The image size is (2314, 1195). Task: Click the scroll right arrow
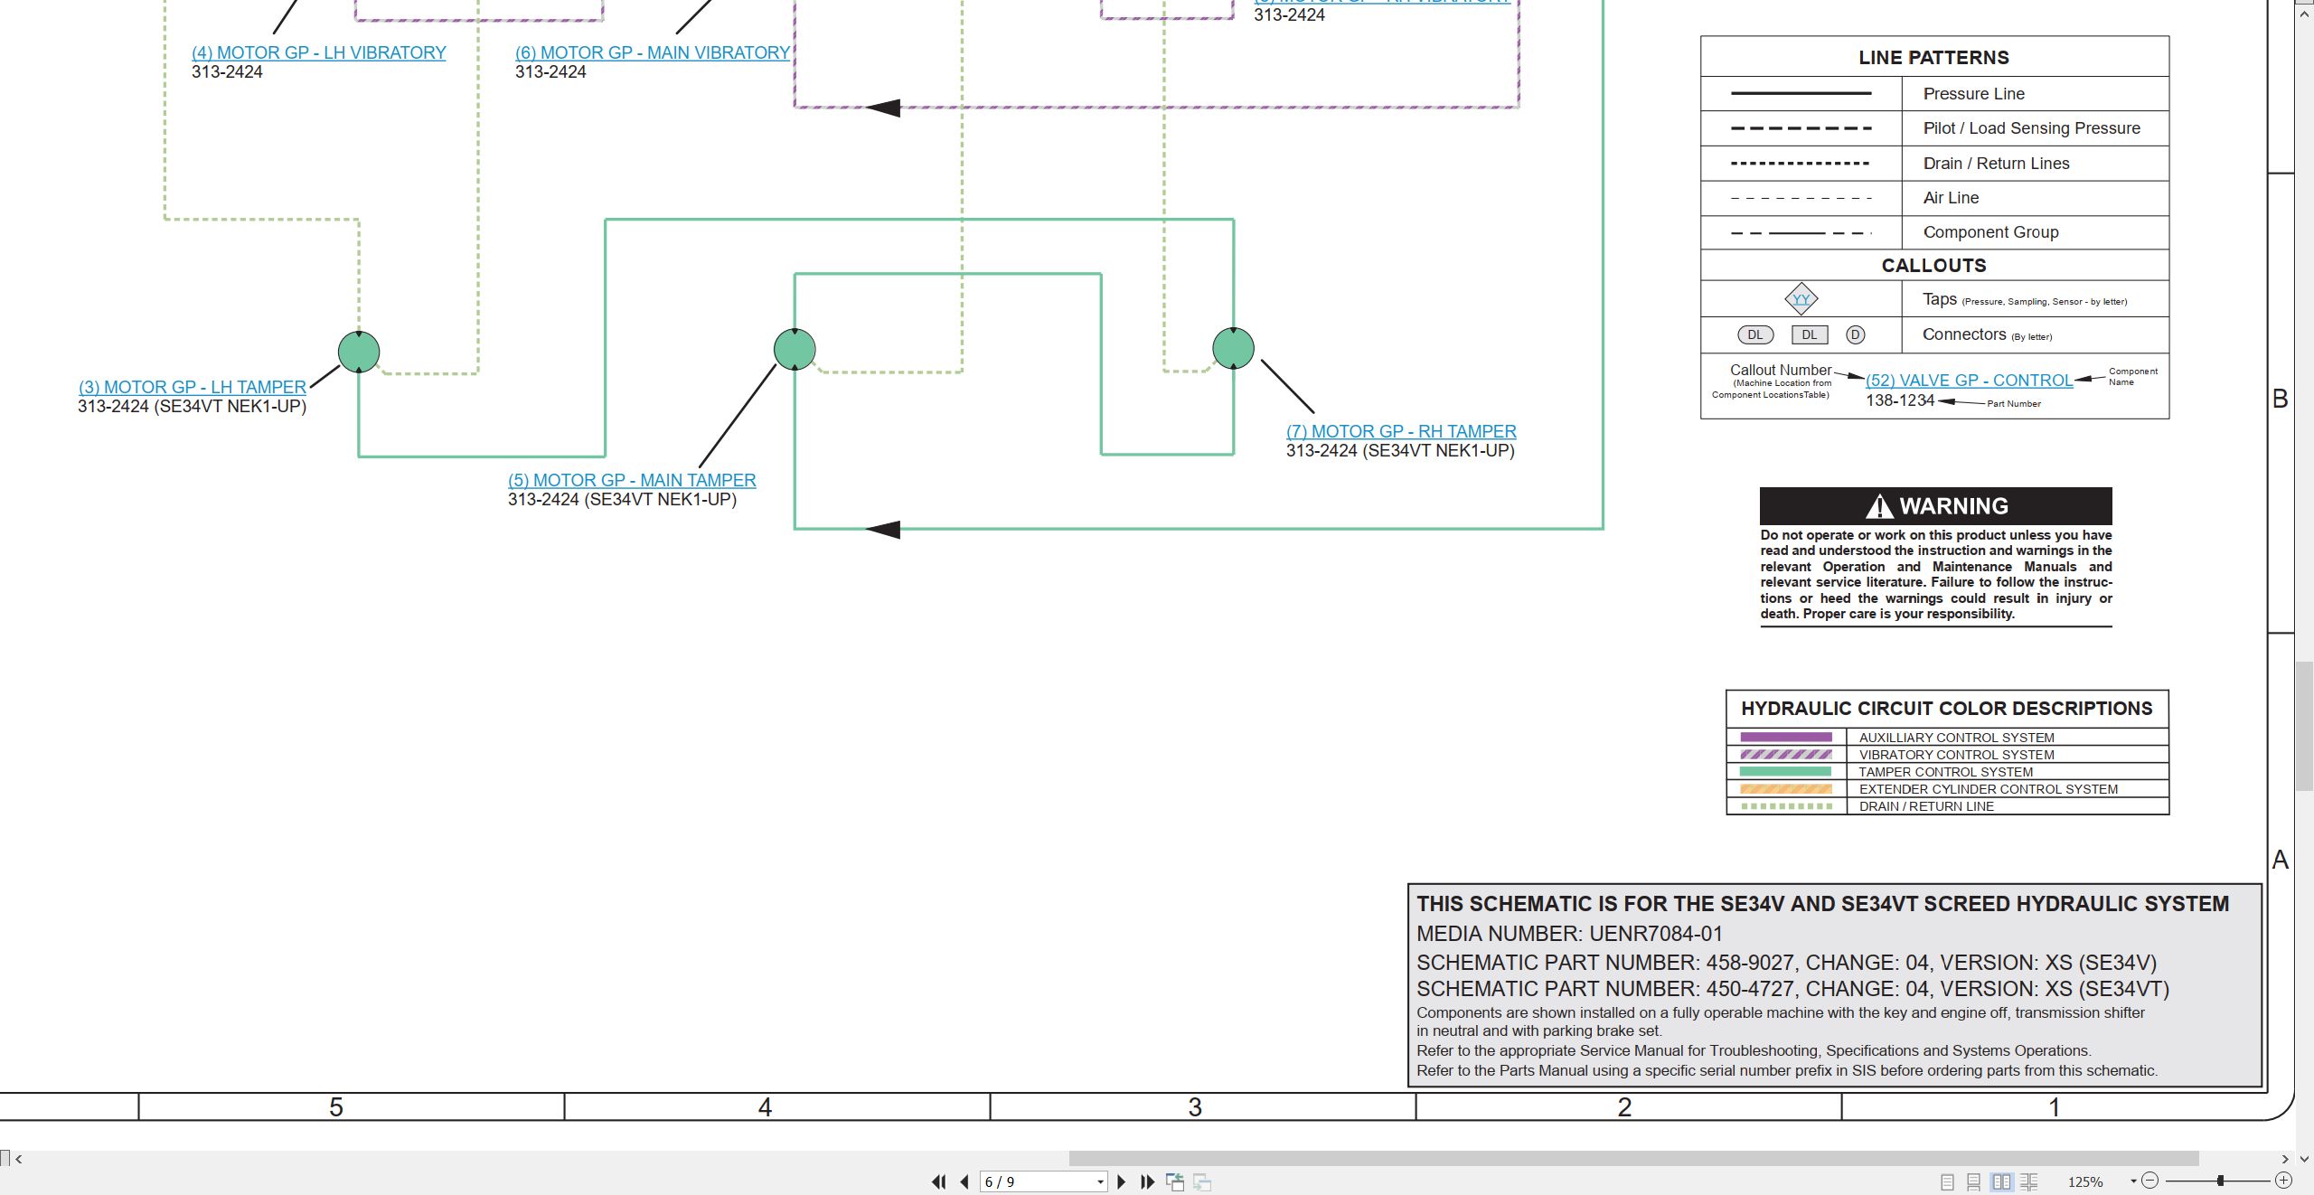pos(2285,1158)
